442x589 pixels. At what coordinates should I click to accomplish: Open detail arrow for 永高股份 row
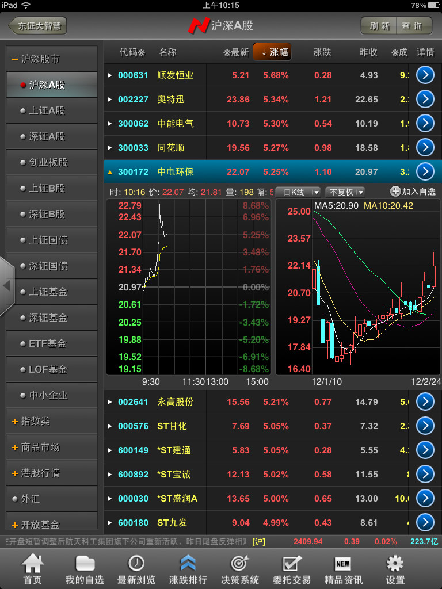pyautogui.click(x=425, y=402)
